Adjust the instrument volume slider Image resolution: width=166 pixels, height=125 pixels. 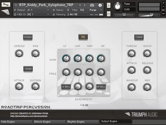coord(149,15)
